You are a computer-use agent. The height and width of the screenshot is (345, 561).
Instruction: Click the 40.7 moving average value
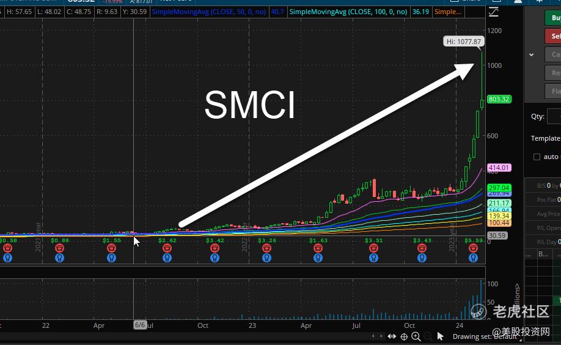point(277,12)
